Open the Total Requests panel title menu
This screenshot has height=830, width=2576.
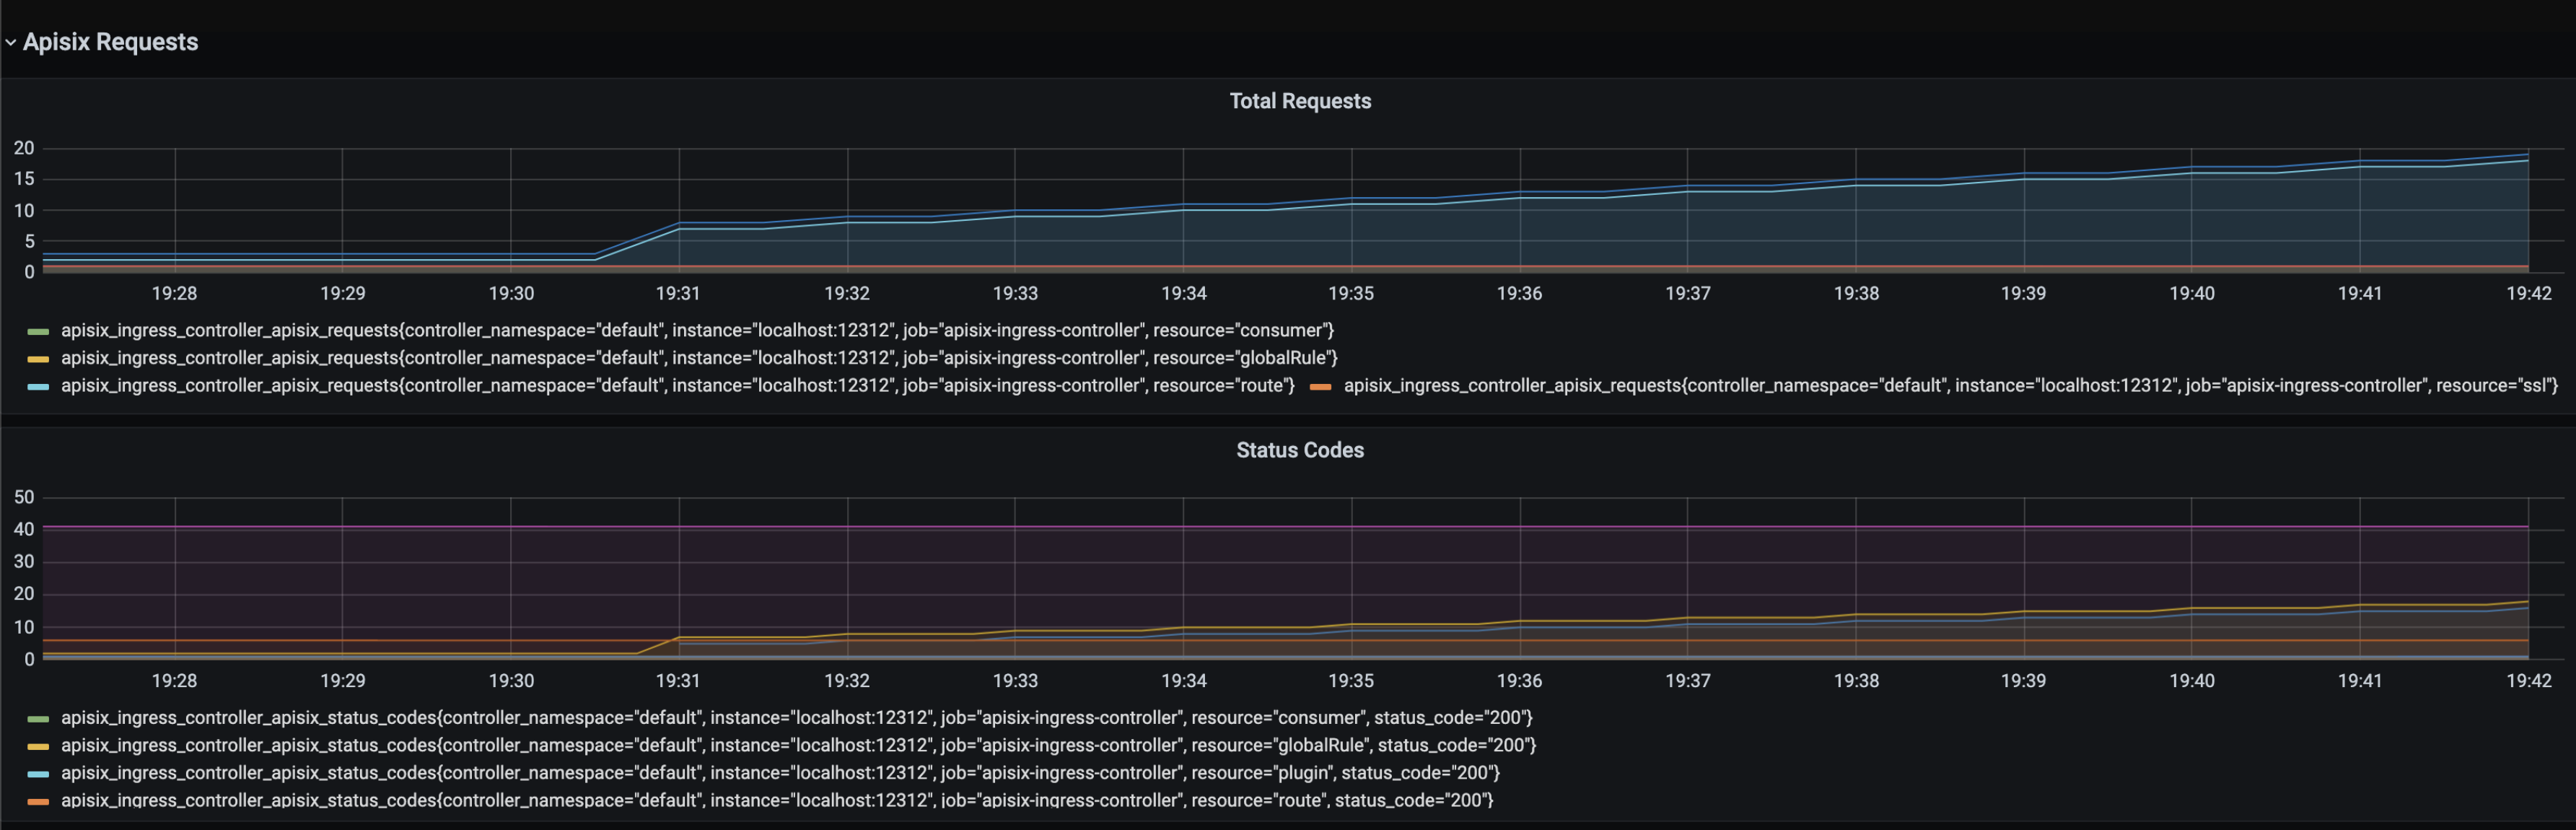1299,101
